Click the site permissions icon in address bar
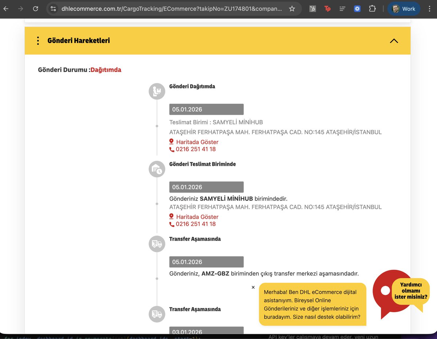Screen dimensions: 437x339 (x=54, y=8)
